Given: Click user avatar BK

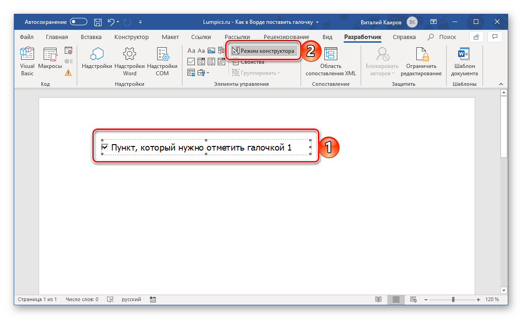Looking at the screenshot, I should [x=412, y=22].
